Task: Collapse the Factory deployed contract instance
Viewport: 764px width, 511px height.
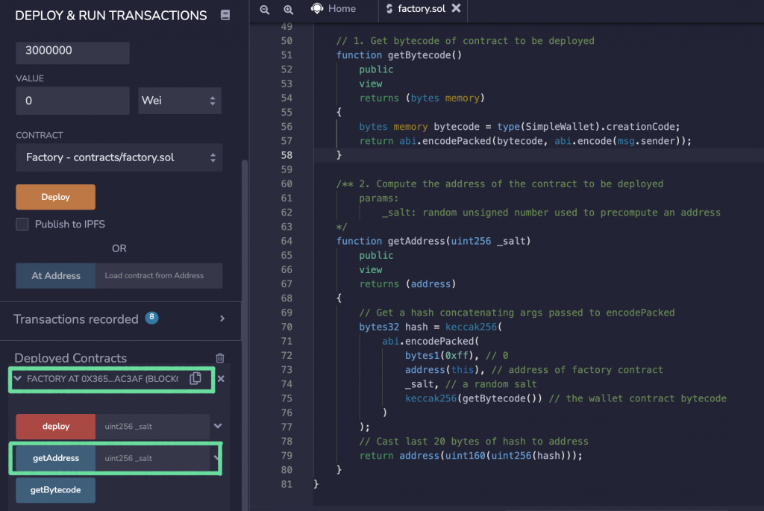Action: 18,378
